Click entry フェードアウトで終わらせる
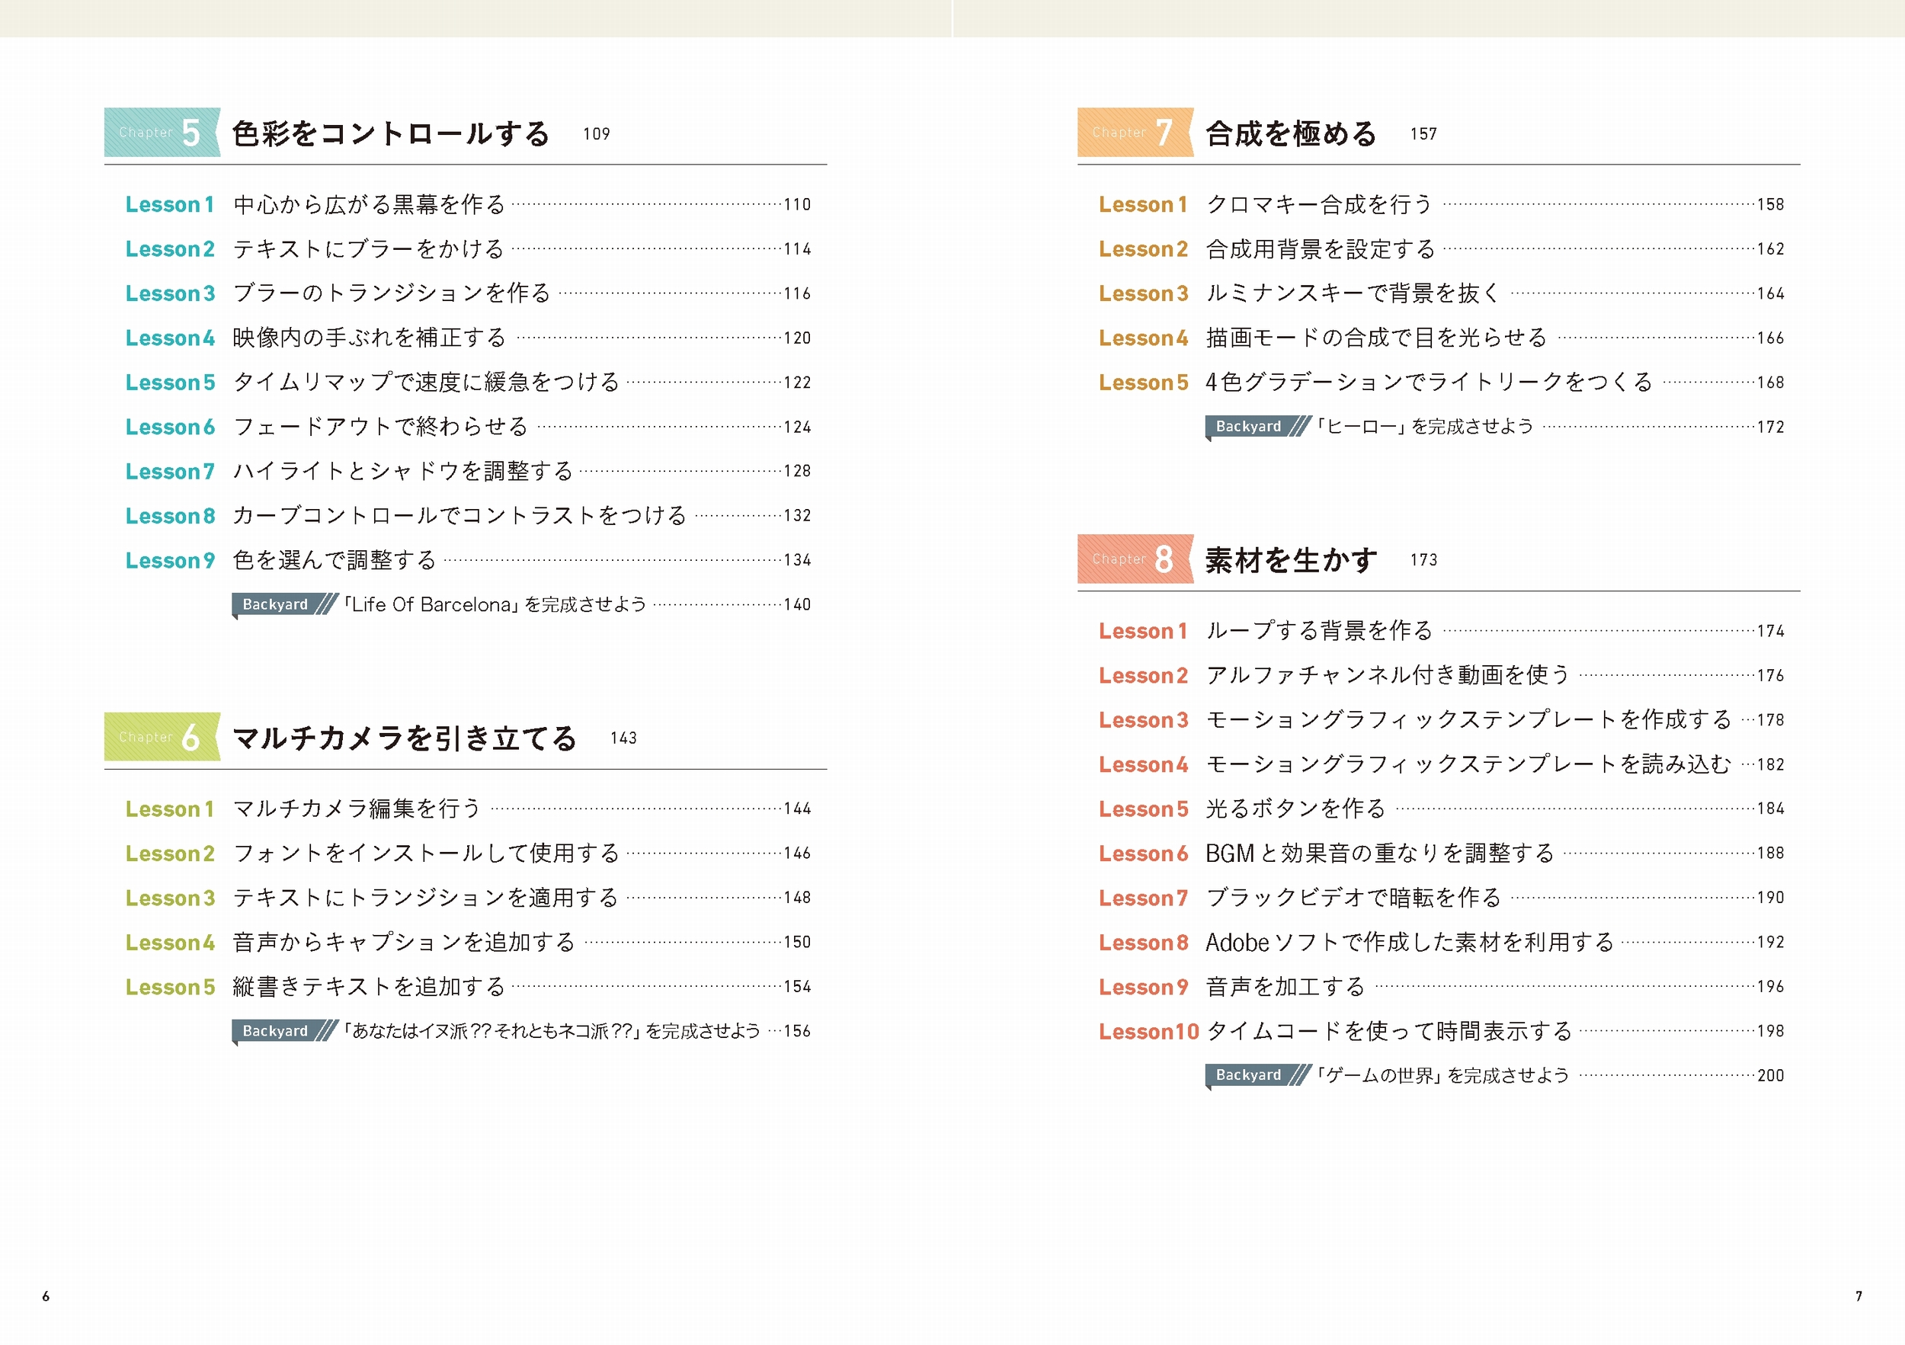 381,427
